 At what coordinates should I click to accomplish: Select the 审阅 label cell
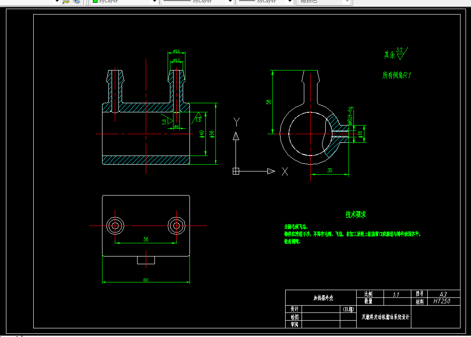point(294,324)
